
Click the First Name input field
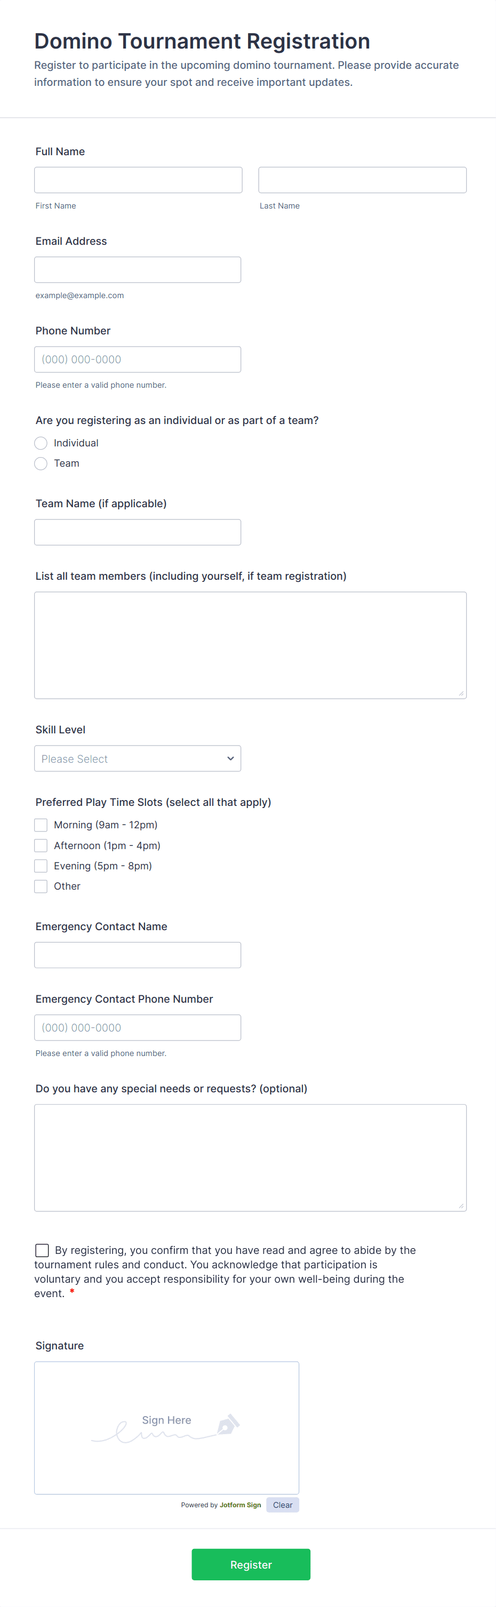coord(138,180)
